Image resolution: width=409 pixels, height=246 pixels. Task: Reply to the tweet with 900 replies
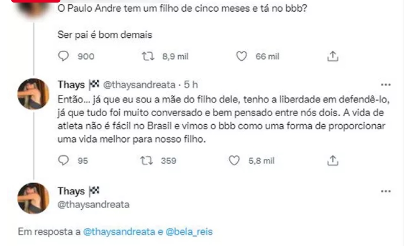pos(63,56)
